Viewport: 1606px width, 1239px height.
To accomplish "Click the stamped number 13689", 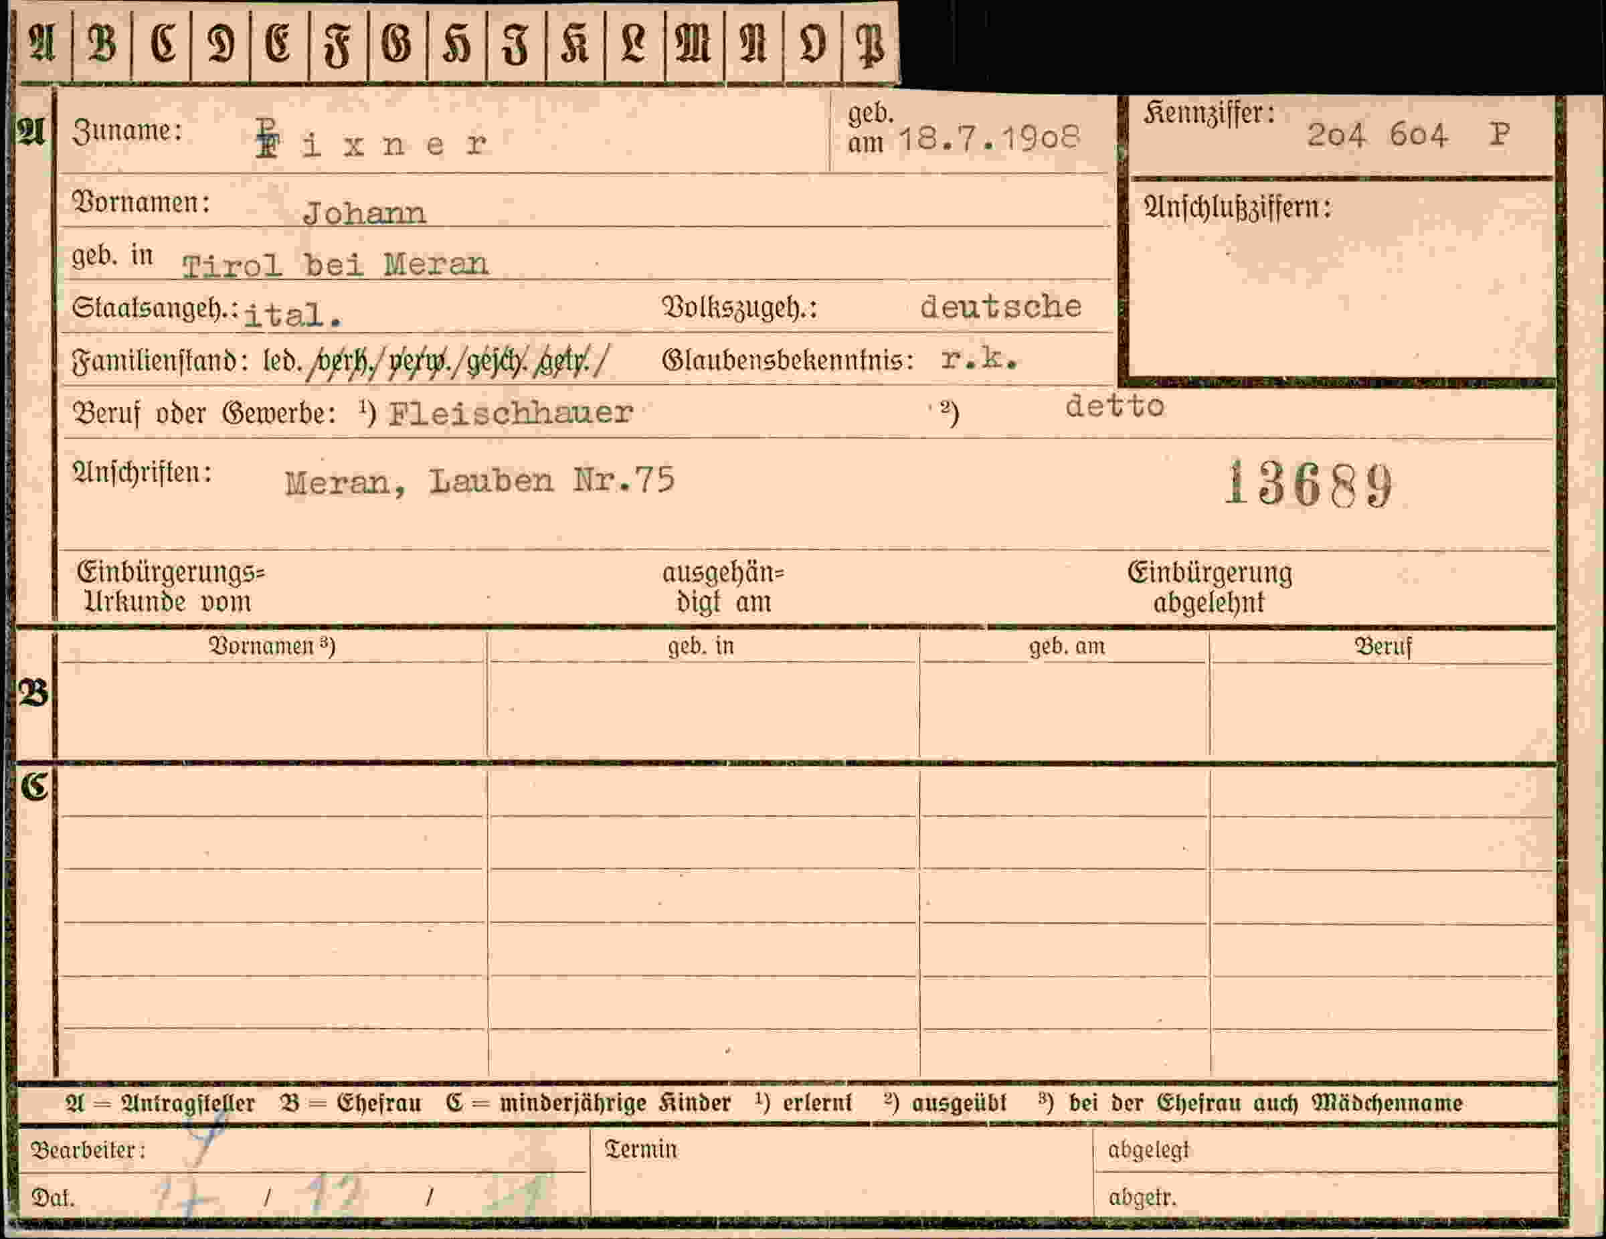I will [1309, 484].
